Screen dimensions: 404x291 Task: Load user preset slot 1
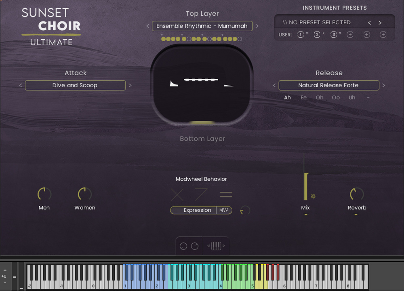click(301, 34)
